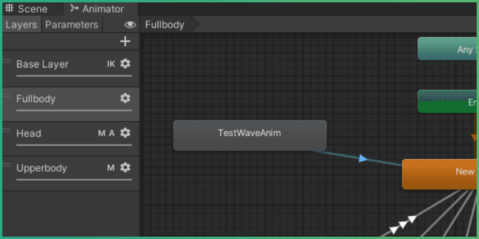
Task: Add a new animator layer with plus icon
Action: coord(125,41)
